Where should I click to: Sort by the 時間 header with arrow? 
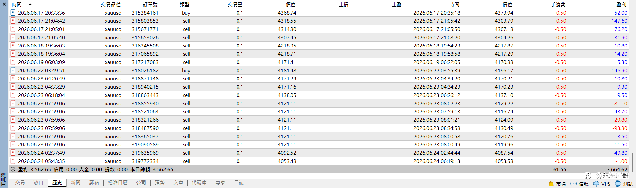coord(42,4)
